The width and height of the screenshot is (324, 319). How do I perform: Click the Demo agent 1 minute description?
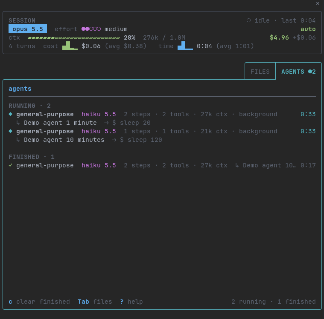(60, 123)
